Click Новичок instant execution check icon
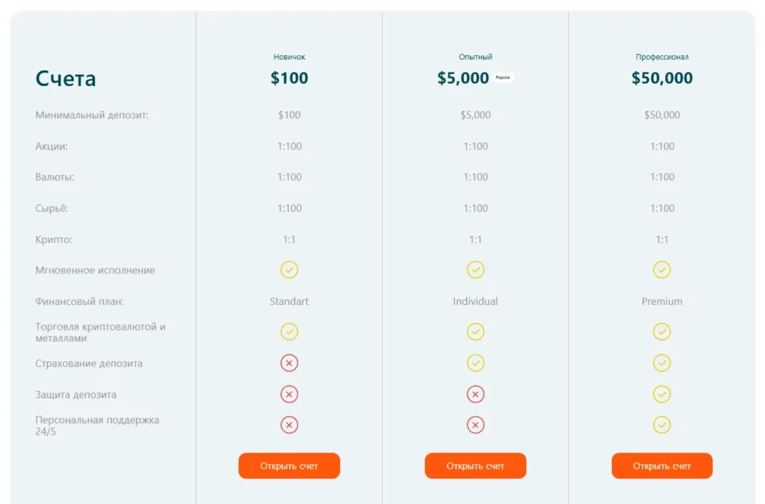Image resolution: width=765 pixels, height=504 pixels. click(289, 270)
